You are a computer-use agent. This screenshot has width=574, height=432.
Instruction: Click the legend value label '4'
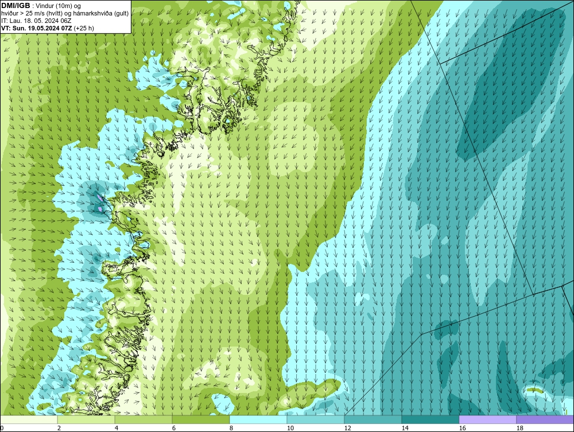pos(117,428)
